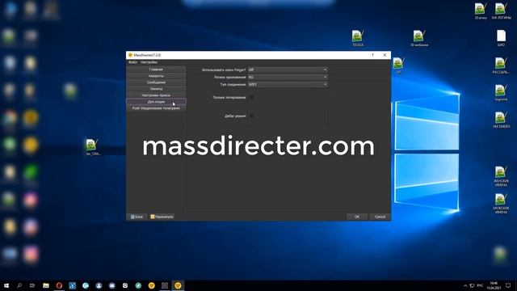Open Task View on the taskbar

point(32,285)
